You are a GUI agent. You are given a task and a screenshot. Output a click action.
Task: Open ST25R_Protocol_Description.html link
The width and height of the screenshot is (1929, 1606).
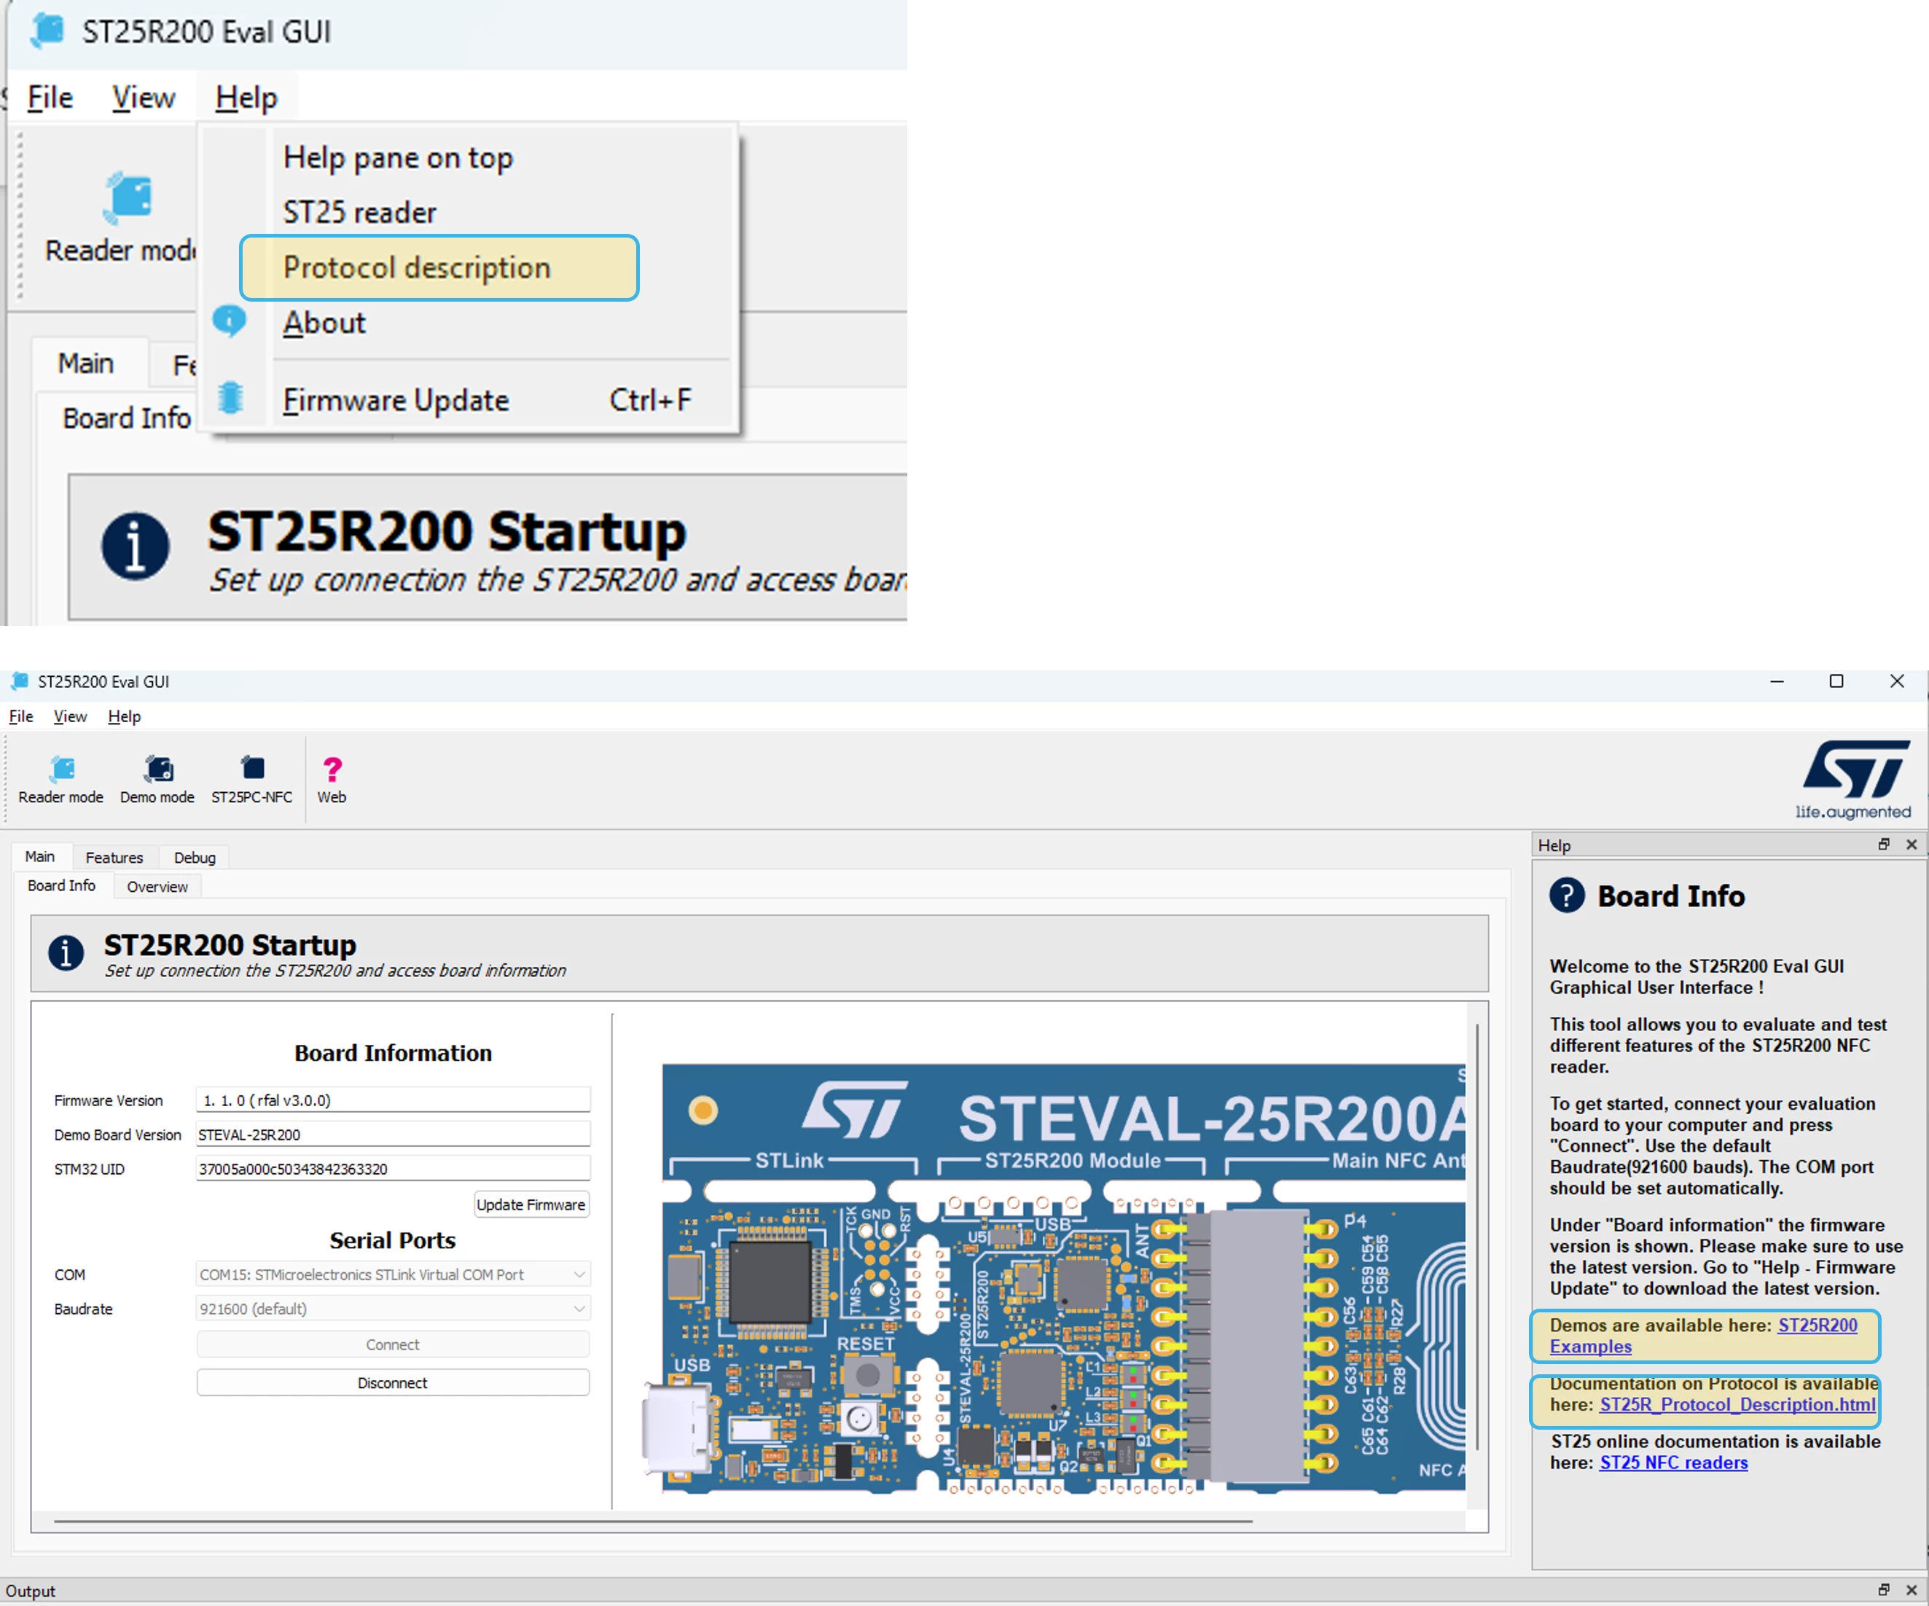point(1738,1405)
